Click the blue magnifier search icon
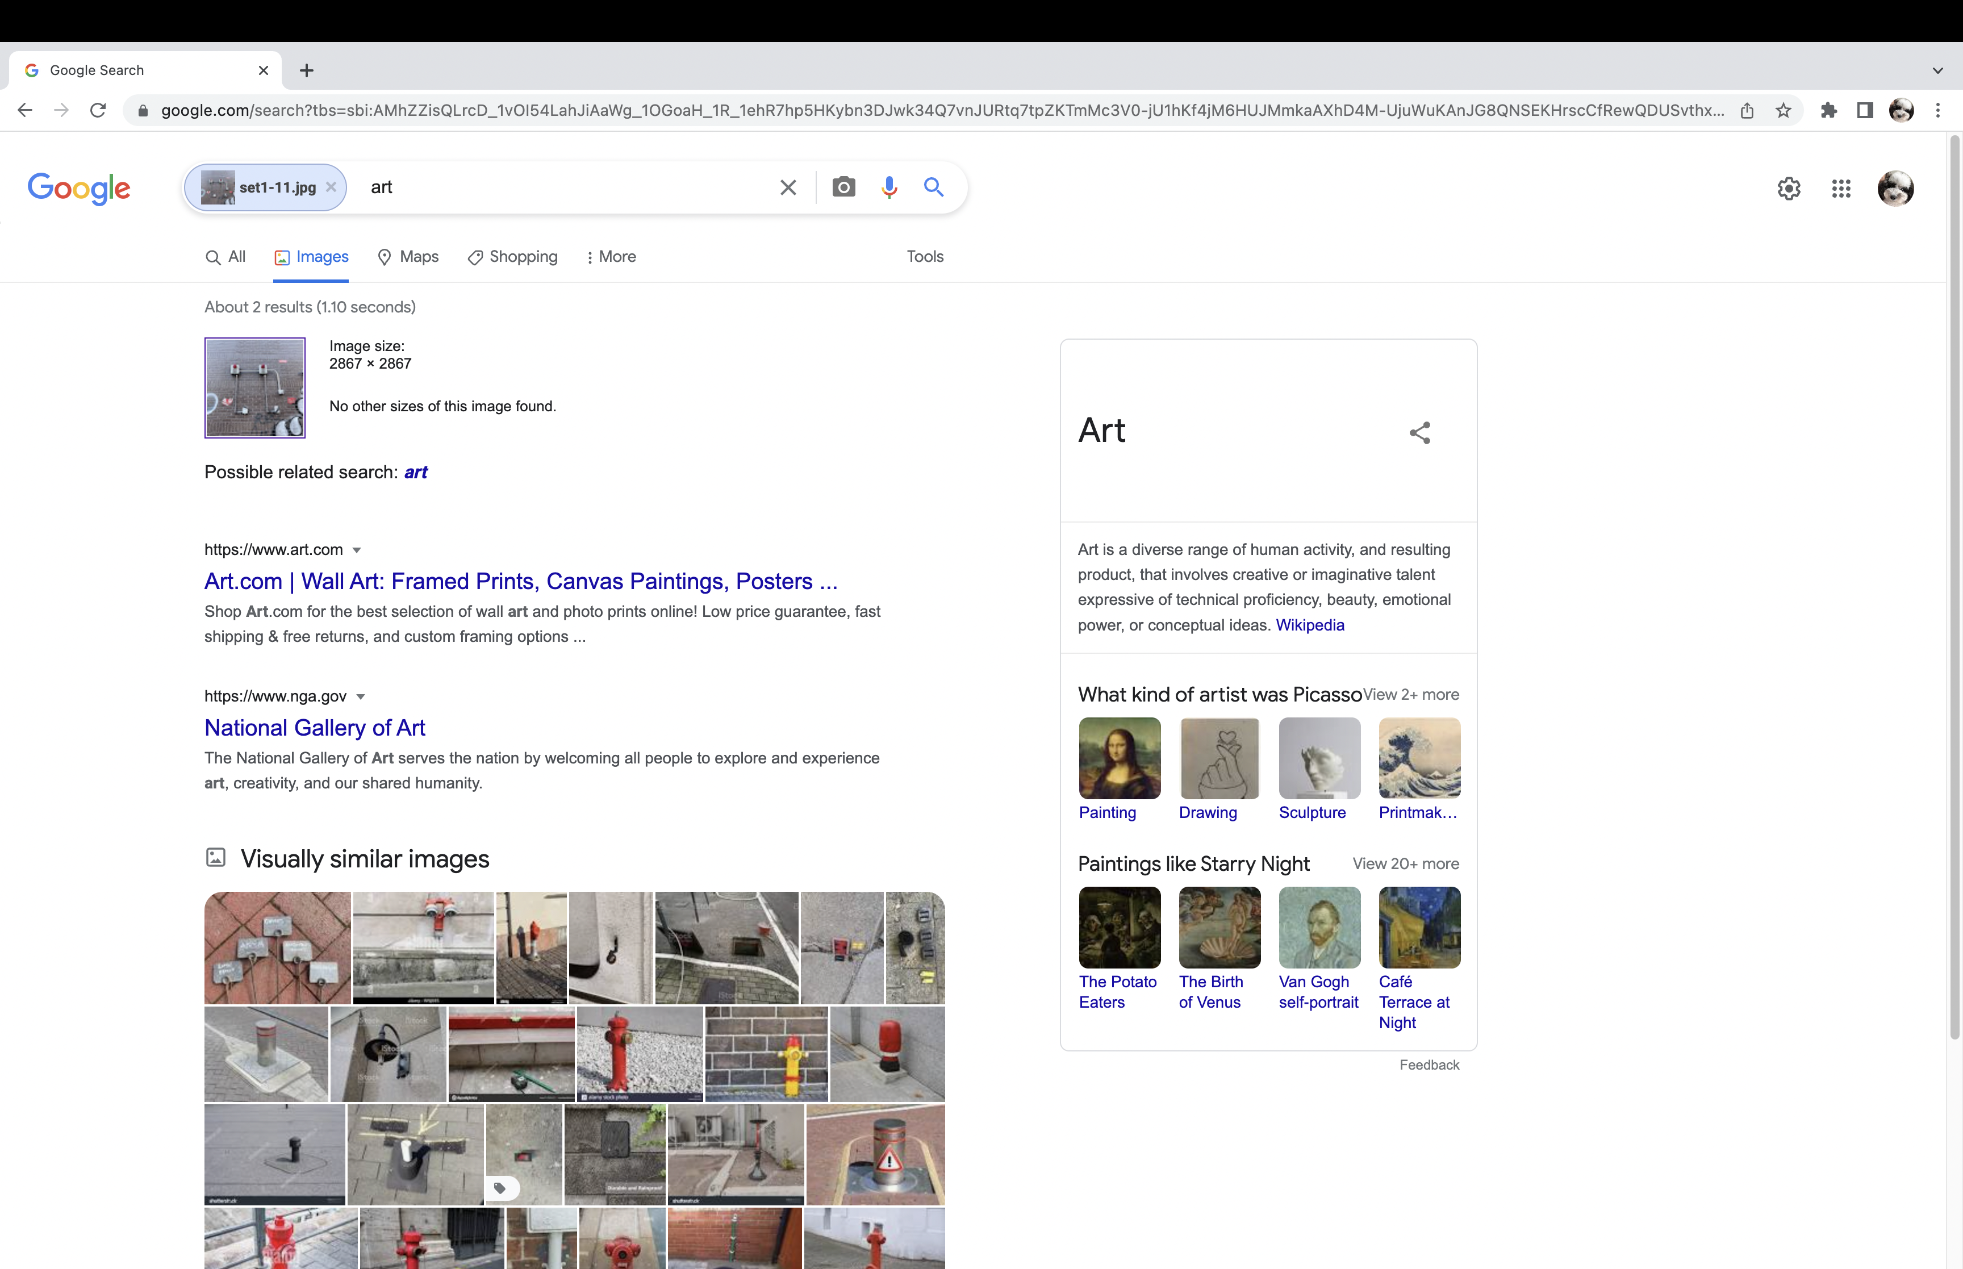Image resolution: width=1963 pixels, height=1269 pixels. (933, 187)
